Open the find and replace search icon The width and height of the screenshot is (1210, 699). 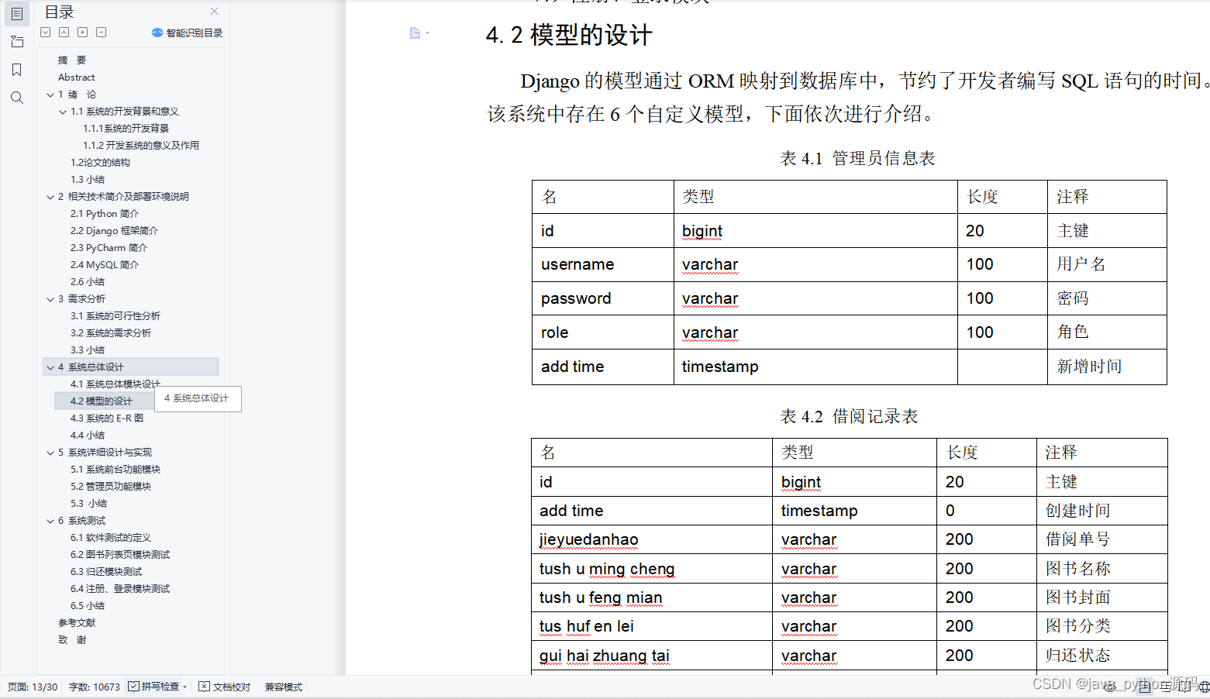tap(16, 98)
